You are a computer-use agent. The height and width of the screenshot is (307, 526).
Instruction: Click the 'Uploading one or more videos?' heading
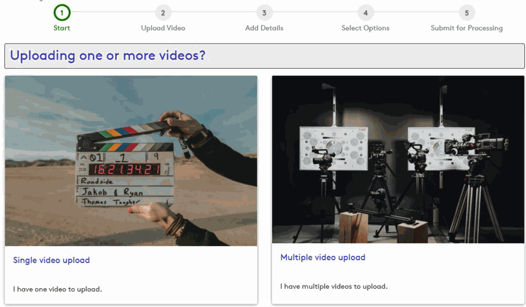pyautogui.click(x=108, y=56)
